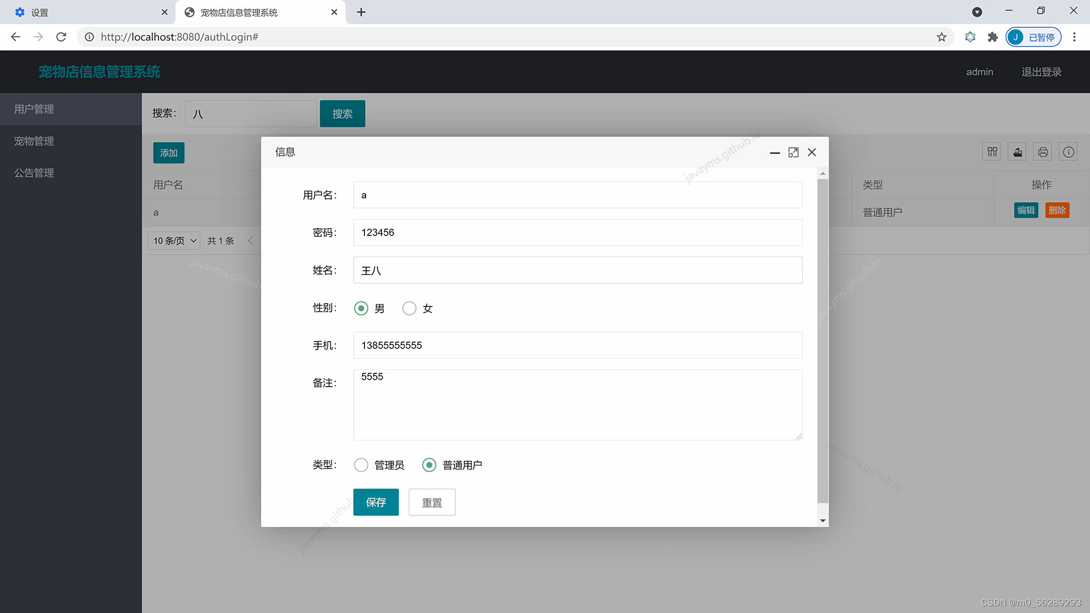Select the 女 gender radio button
This screenshot has height=613, width=1090.
(x=409, y=308)
